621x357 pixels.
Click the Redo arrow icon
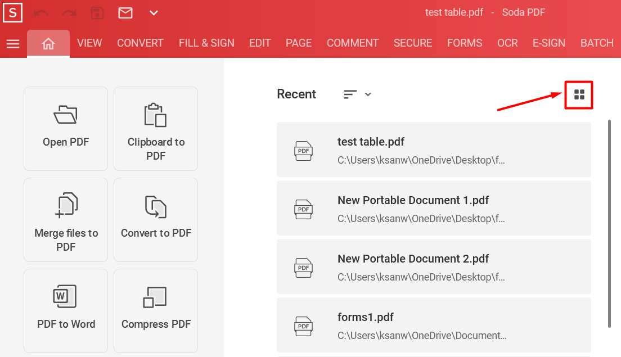tap(69, 13)
